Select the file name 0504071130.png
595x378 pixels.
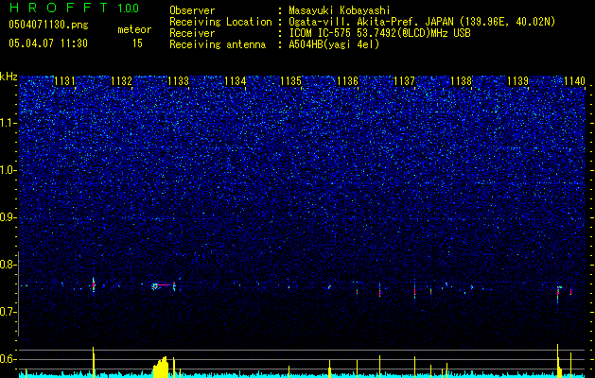(48, 25)
